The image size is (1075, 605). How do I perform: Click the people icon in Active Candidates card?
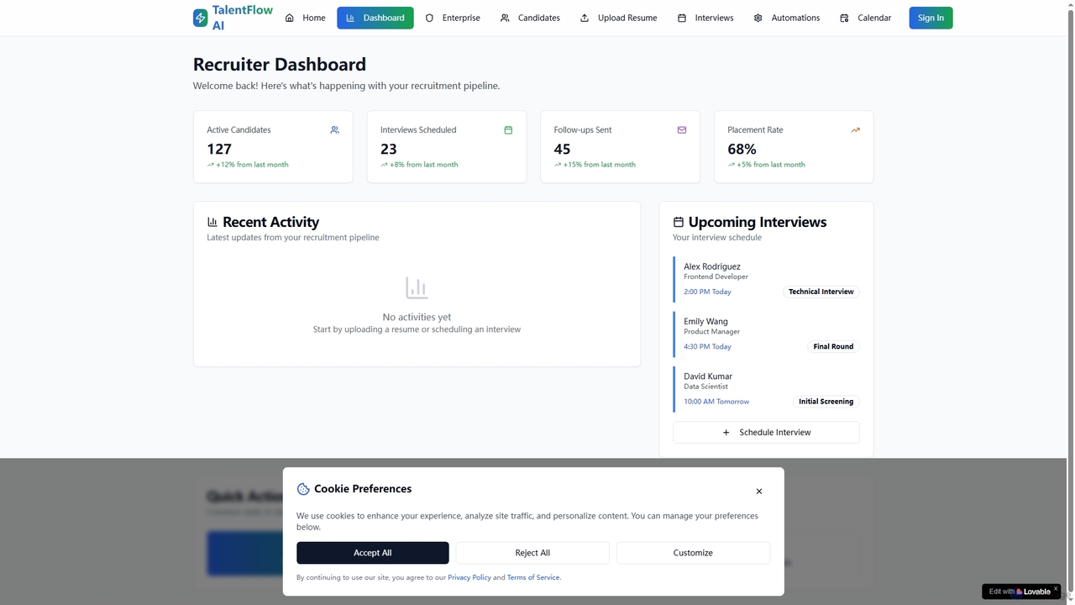click(x=335, y=130)
